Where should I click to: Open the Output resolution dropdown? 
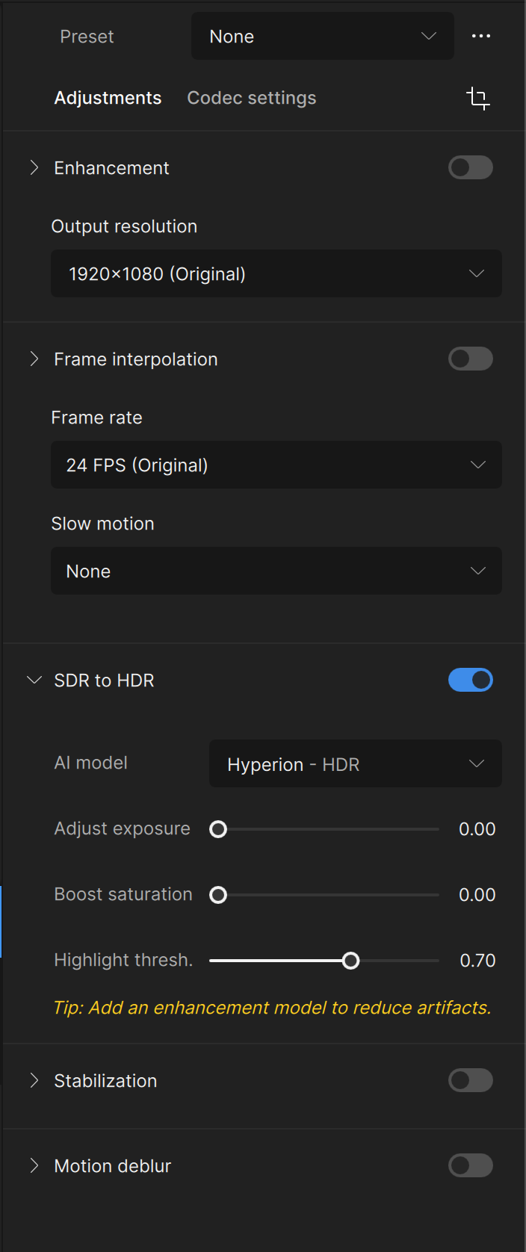(276, 273)
